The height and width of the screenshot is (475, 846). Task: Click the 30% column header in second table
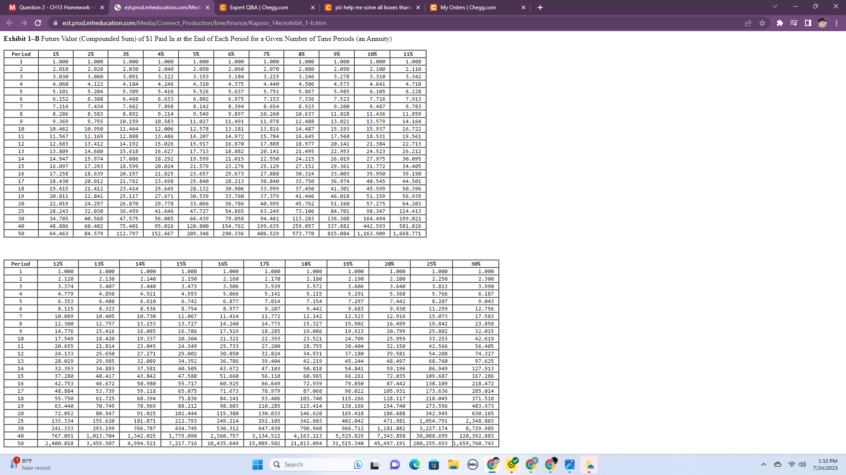[476, 264]
